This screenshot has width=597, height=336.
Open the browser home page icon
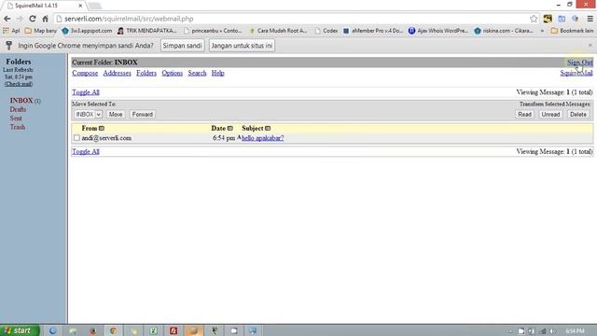click(x=46, y=19)
